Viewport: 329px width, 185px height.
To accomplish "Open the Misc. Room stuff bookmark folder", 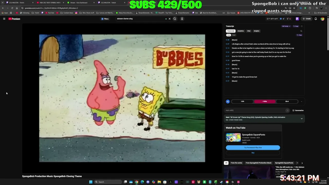I will (x=87, y=13).
